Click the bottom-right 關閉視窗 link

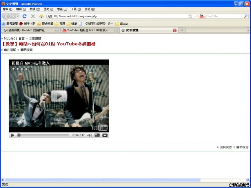tap(242, 147)
